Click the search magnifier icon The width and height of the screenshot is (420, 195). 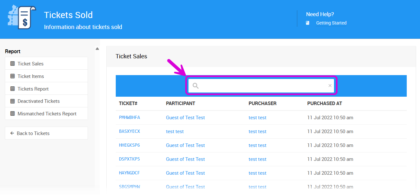[x=196, y=85]
